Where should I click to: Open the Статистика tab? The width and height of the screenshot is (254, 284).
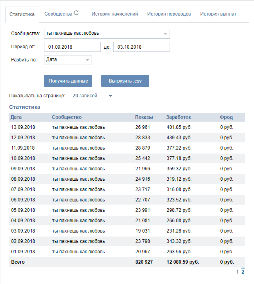22,14
